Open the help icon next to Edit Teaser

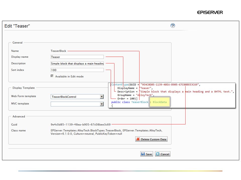(173, 25)
